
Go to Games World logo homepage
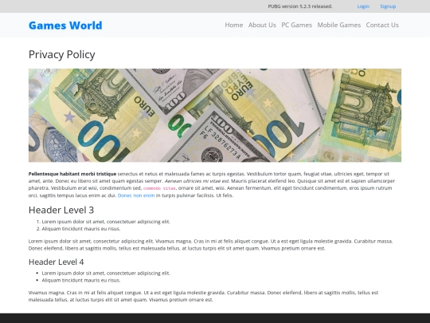tap(65, 26)
